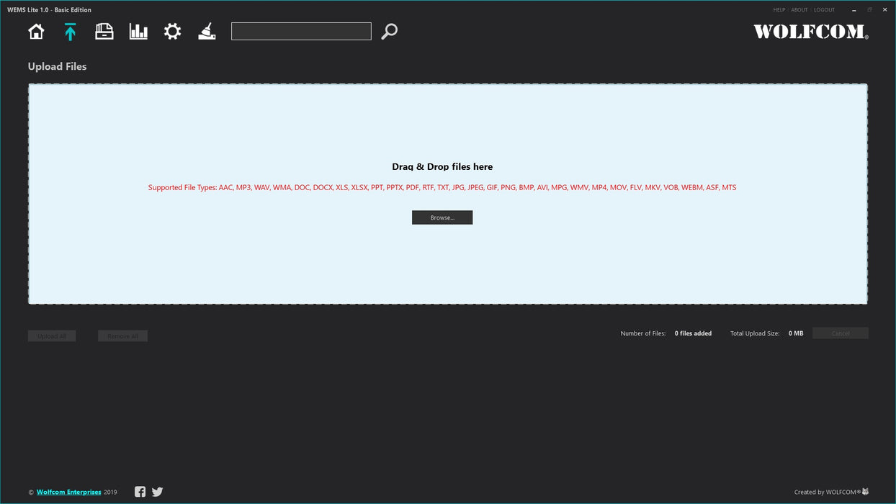Open the ABOUT menu link
This screenshot has width=896, height=504.
pyautogui.click(x=799, y=10)
